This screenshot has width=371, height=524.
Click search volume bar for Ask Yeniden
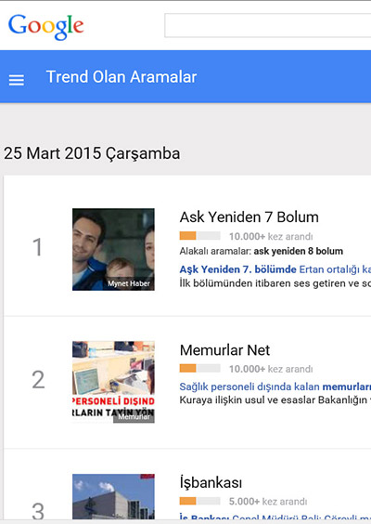[199, 236]
